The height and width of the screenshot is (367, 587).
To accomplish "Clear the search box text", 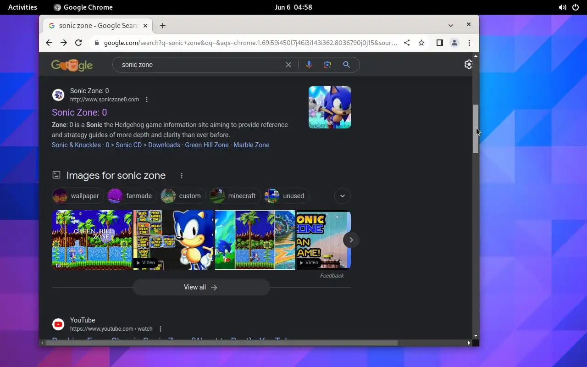I will pos(288,65).
